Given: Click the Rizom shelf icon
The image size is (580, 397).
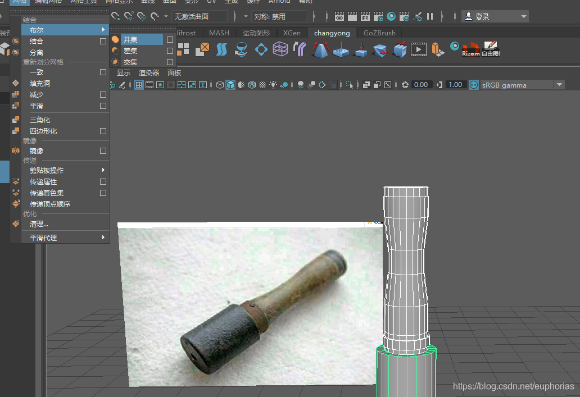Looking at the screenshot, I should 470,49.
